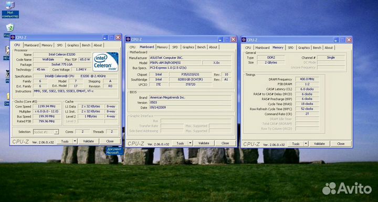Open Microsoft document icon on desktop

[x=114, y=151]
